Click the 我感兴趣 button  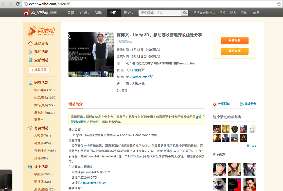tap(235, 51)
